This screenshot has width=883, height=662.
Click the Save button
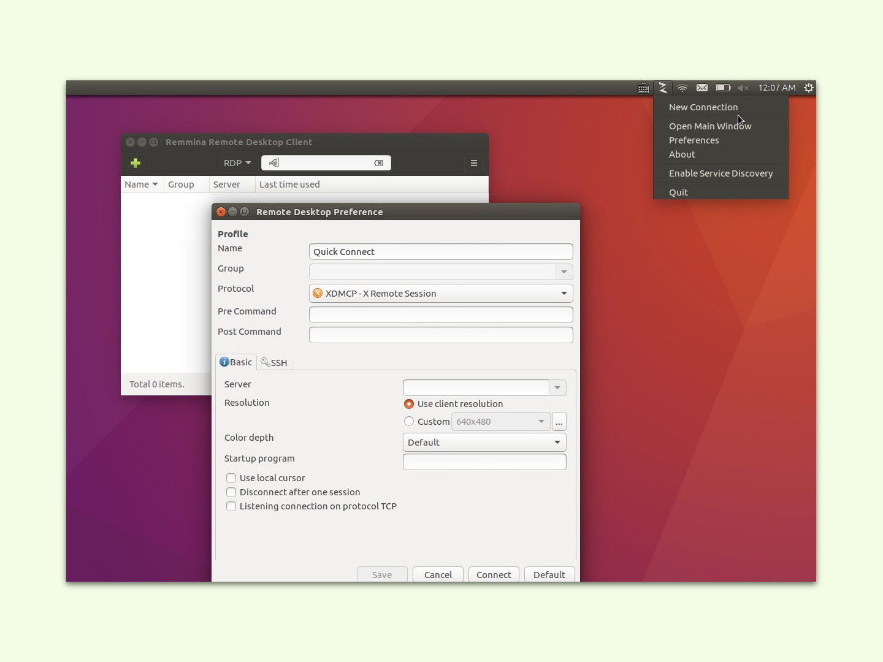pos(382,574)
